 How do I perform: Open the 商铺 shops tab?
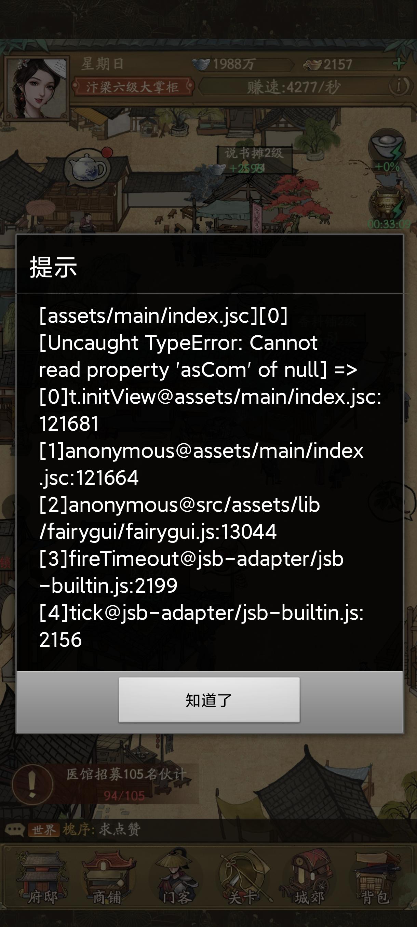tap(107, 879)
